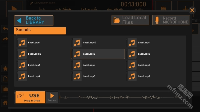200x112 pixels.
Task: Close the sound browser dialog
Action: point(192,10)
